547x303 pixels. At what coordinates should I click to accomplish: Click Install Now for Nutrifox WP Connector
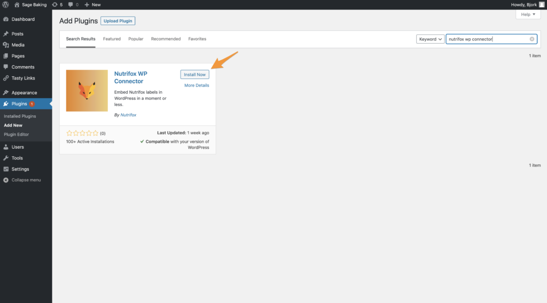coord(194,75)
